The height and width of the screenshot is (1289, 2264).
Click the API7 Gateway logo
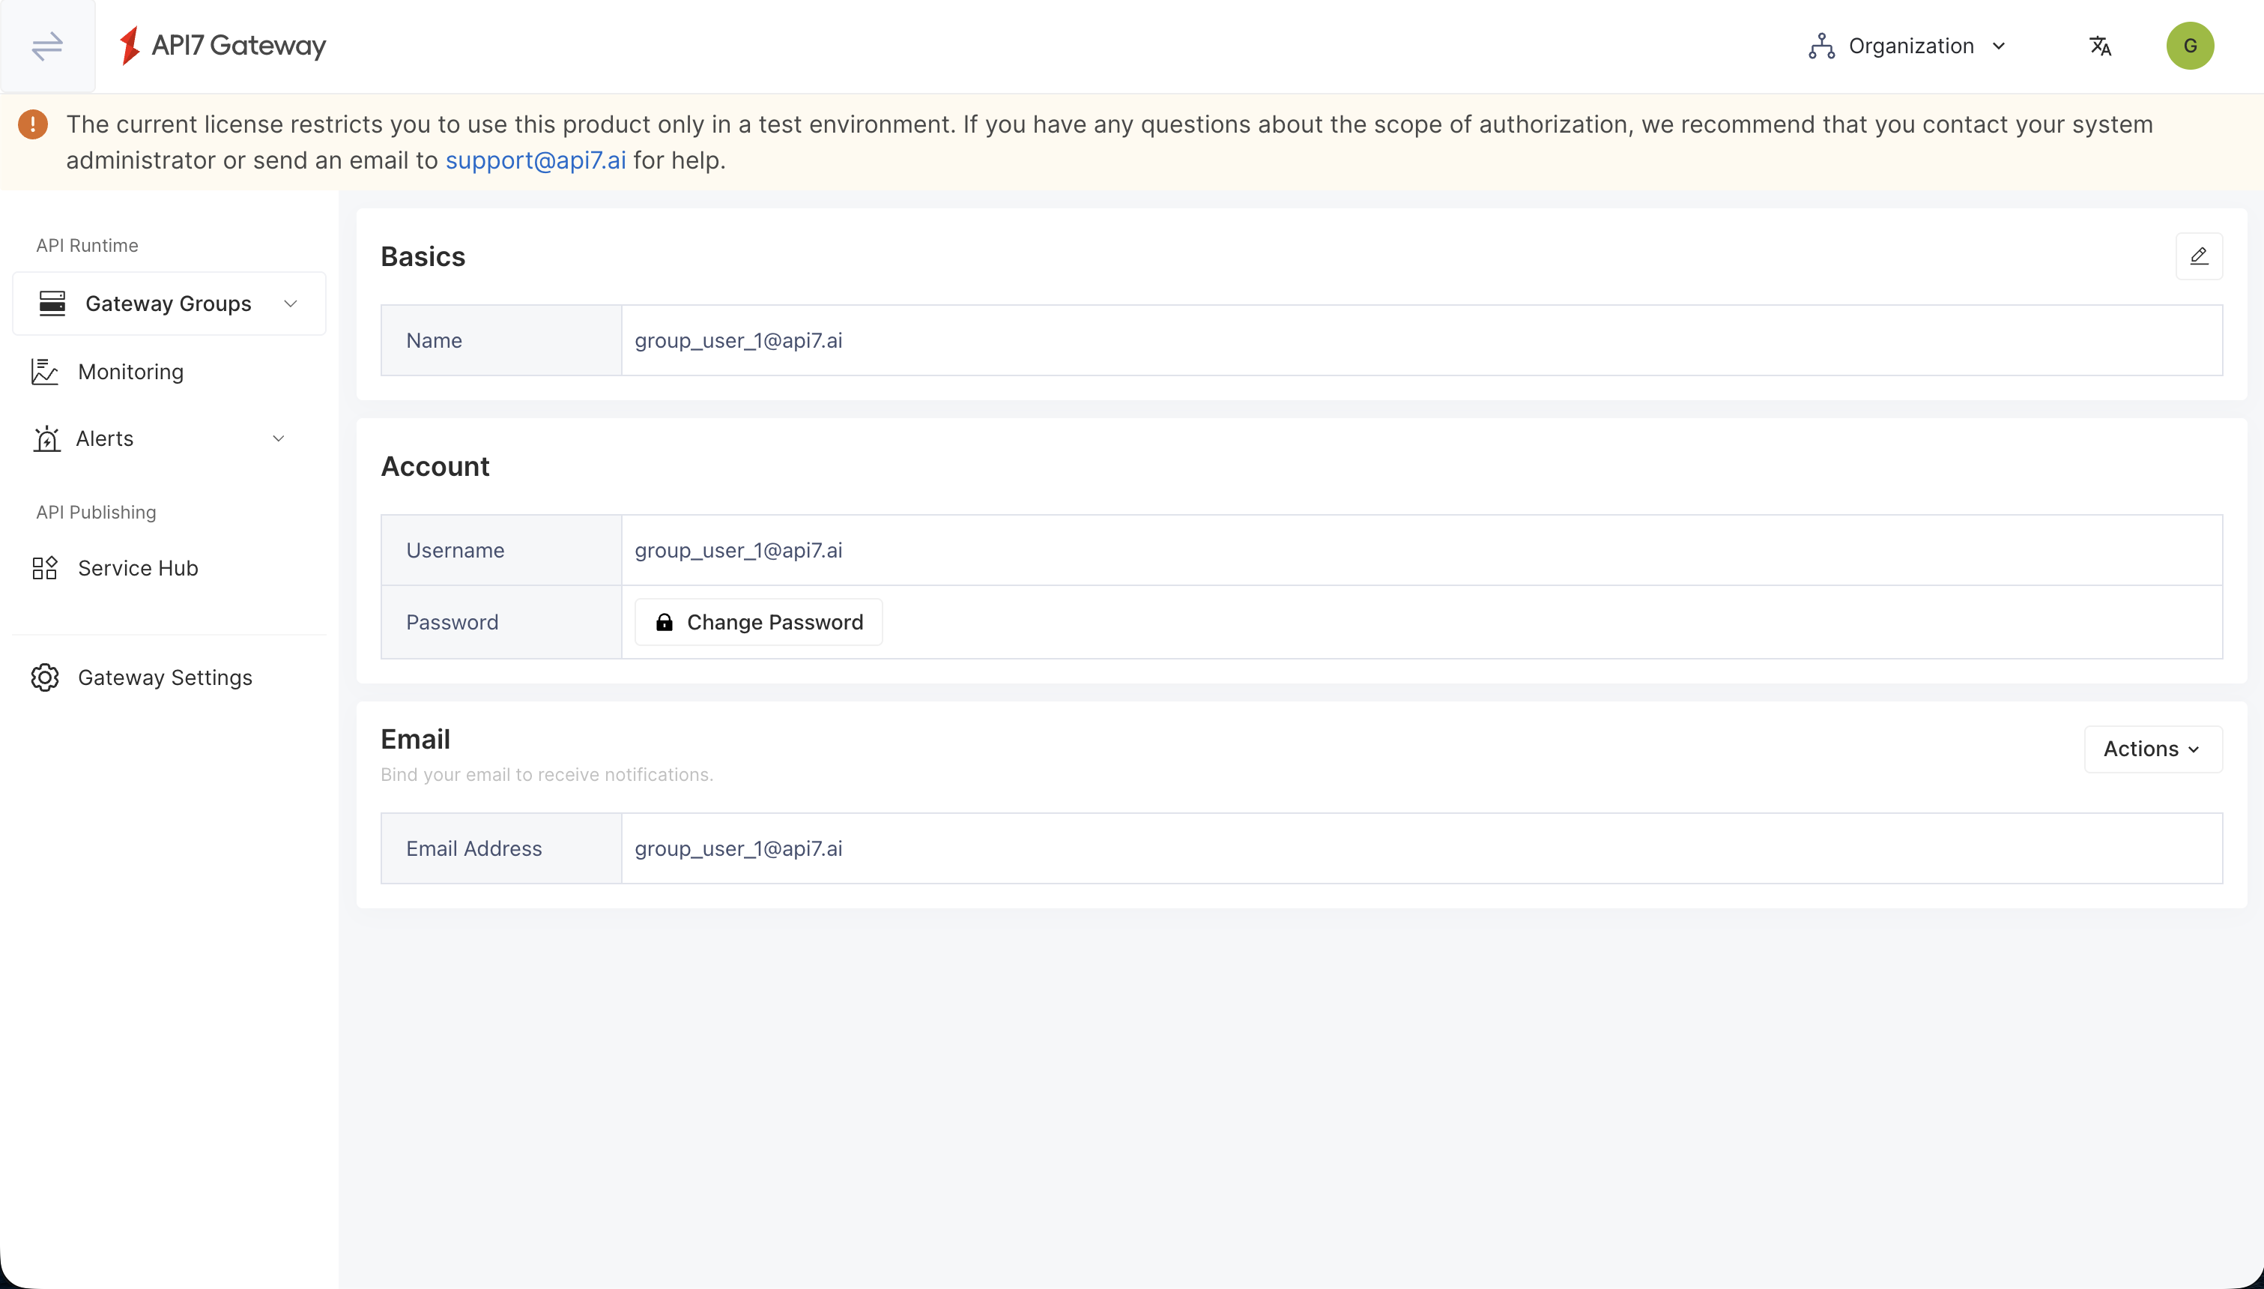click(222, 45)
